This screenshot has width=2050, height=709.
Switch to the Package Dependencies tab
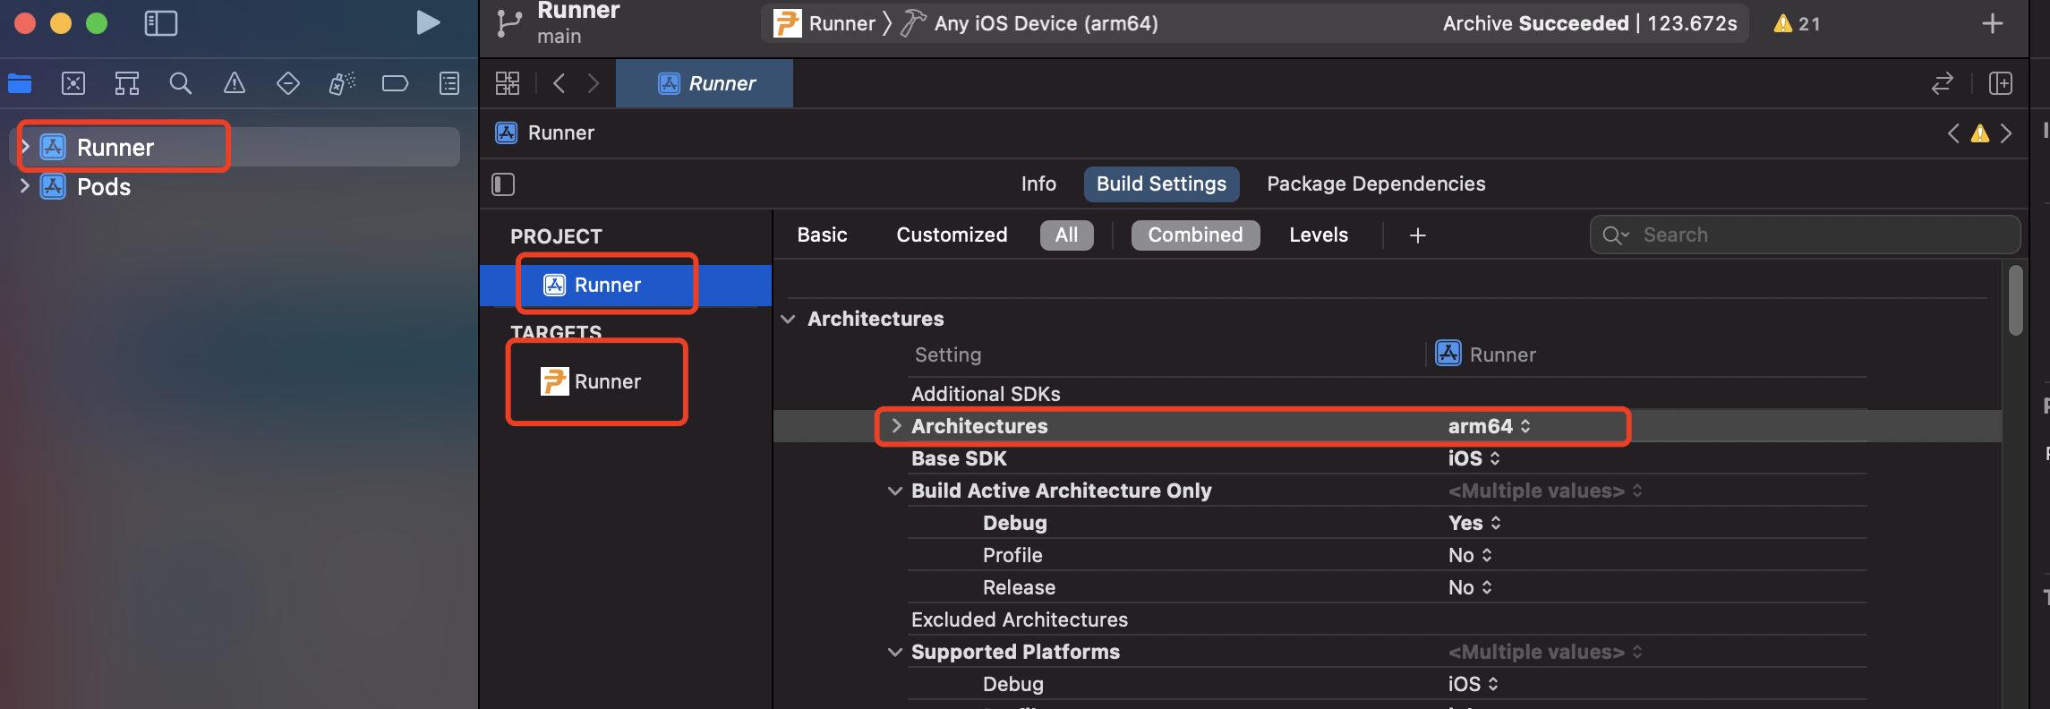(x=1376, y=184)
